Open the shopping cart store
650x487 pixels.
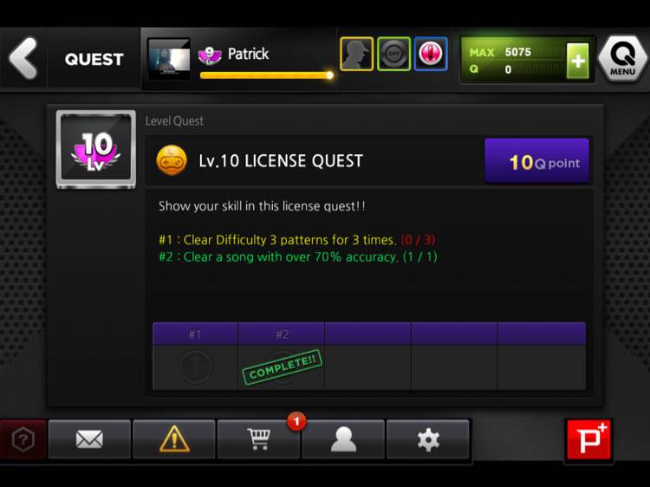click(x=258, y=439)
